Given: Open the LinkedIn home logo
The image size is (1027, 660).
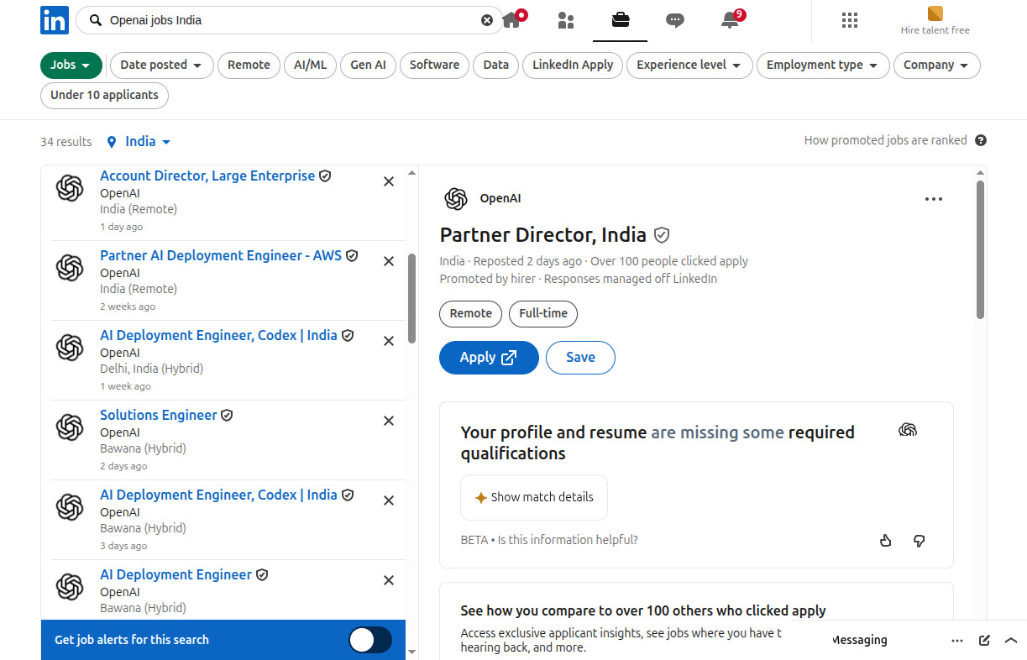Looking at the screenshot, I should point(55,20).
